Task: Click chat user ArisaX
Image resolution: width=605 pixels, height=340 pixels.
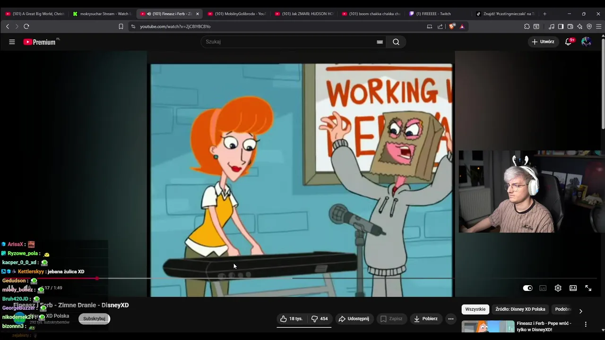Action: pos(16,244)
